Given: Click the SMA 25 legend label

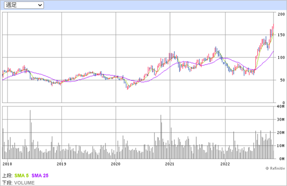Looking at the screenshot, I should (40, 175).
